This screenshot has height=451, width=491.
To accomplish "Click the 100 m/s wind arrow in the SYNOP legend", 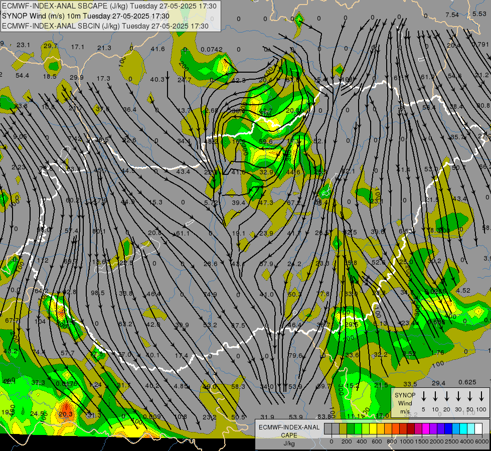I will (481, 396).
